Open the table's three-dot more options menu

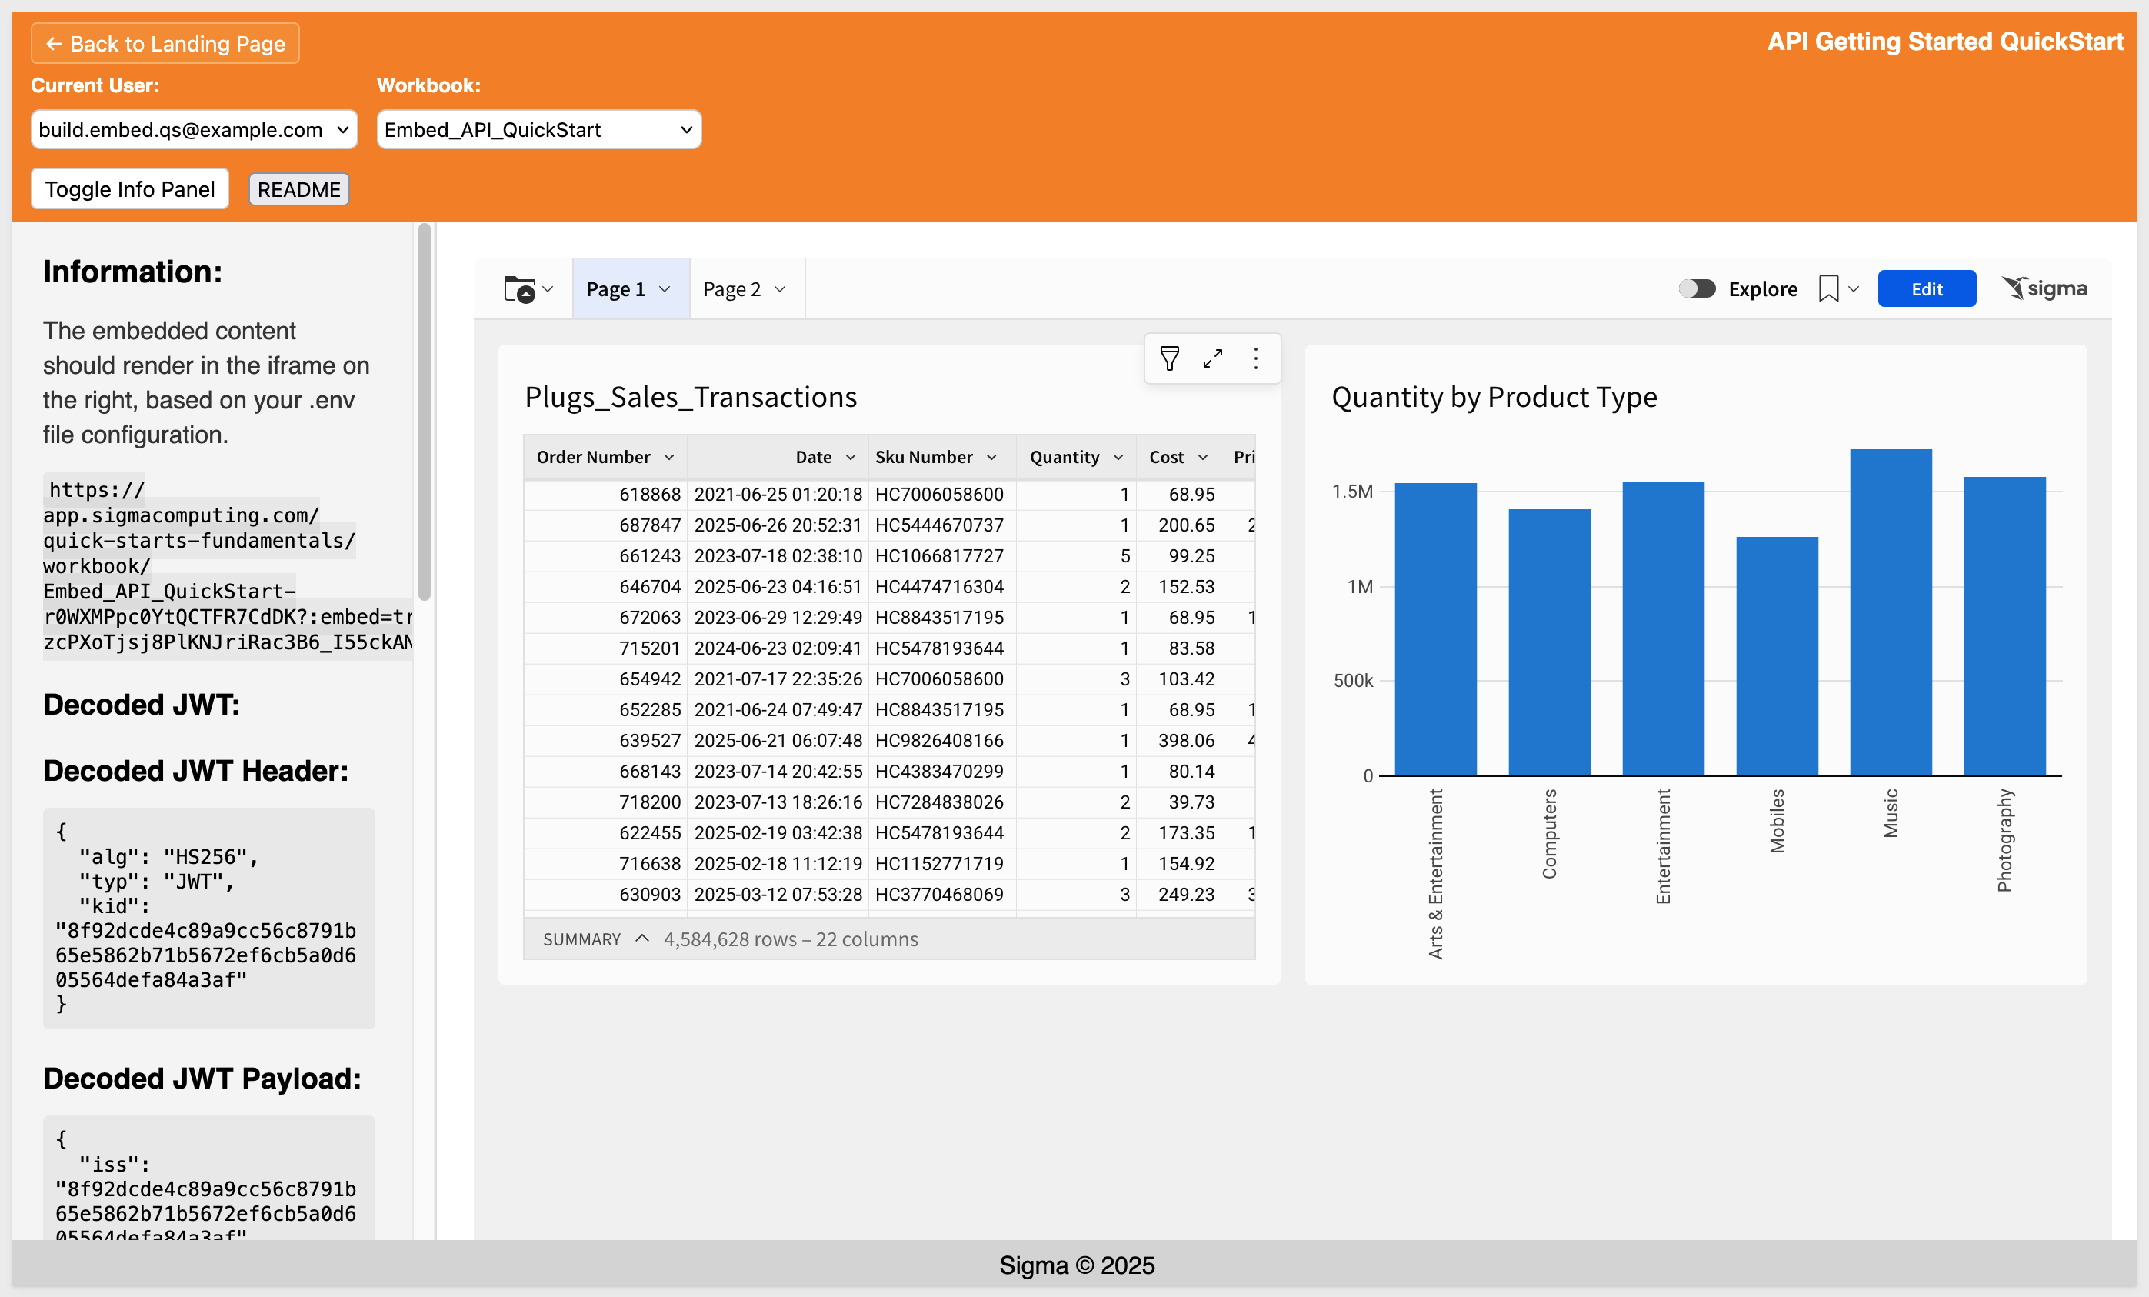click(x=1256, y=358)
